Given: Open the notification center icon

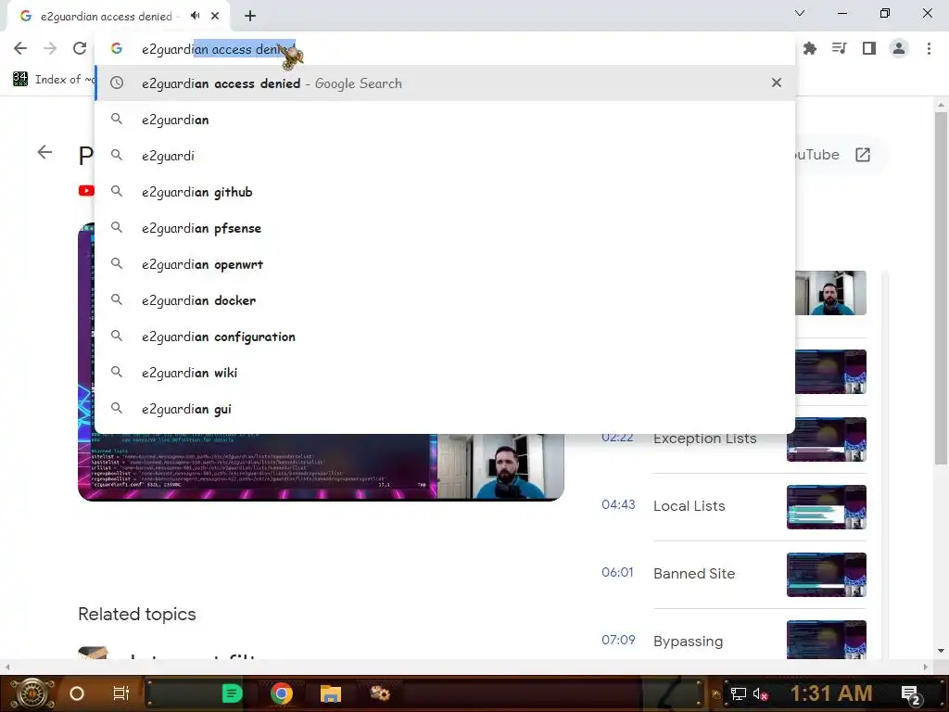Looking at the screenshot, I should [910, 693].
